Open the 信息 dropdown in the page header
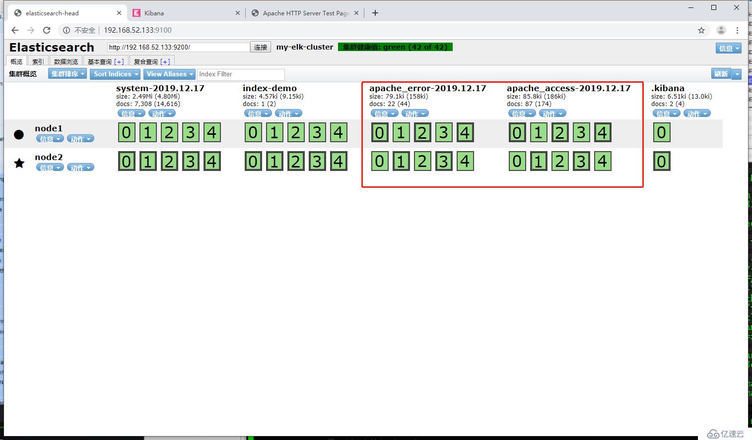The width and height of the screenshot is (752, 440). 728,48
